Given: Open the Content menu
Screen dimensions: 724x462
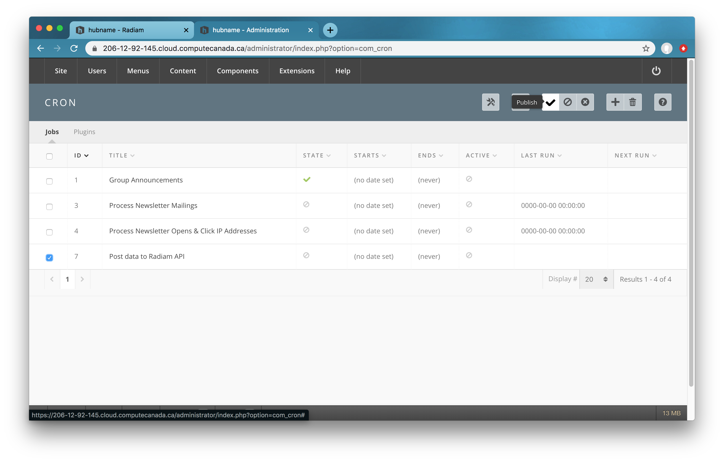Looking at the screenshot, I should pos(183,71).
